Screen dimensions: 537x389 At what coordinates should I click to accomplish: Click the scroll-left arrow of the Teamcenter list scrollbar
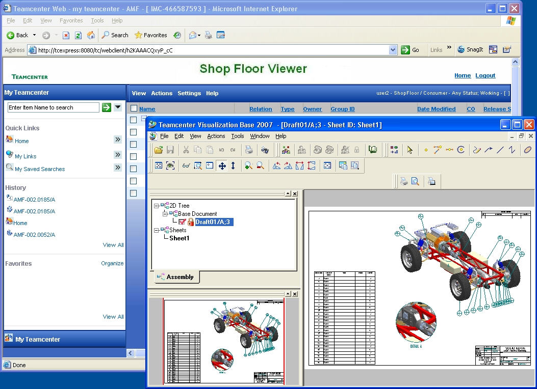[x=131, y=353]
